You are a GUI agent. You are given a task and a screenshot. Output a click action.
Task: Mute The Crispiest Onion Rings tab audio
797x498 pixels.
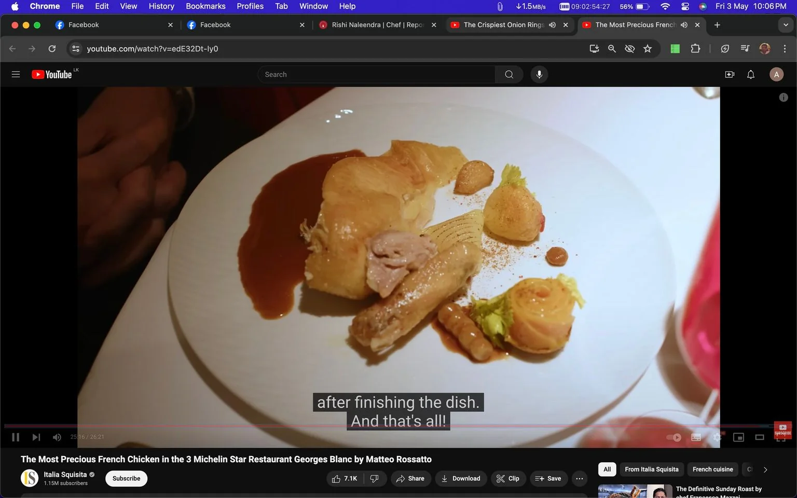pos(553,25)
